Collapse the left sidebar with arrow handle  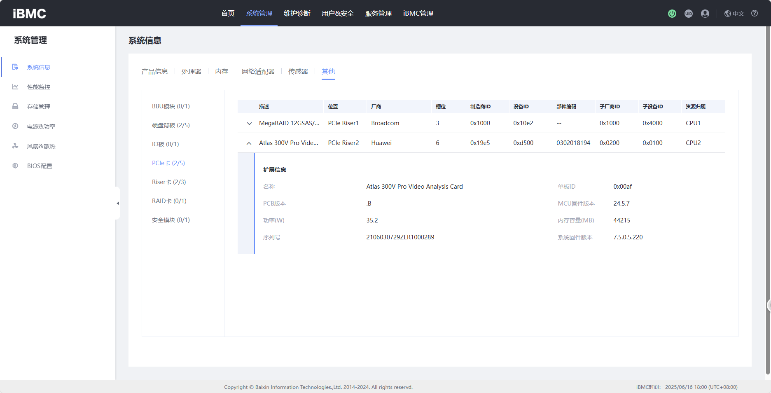(118, 203)
